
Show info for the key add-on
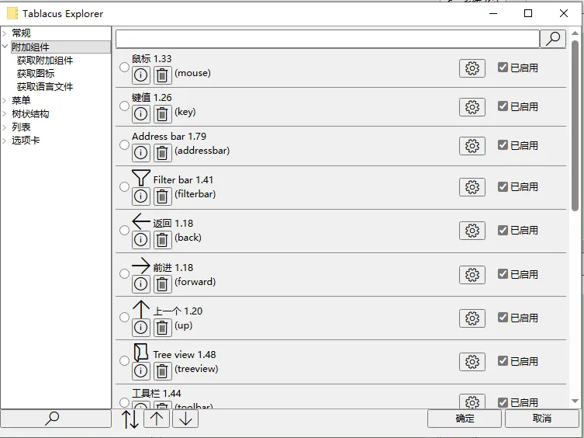pyautogui.click(x=141, y=114)
